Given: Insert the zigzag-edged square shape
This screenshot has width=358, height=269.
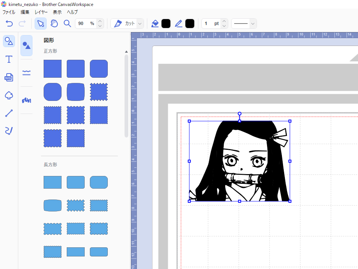Looking at the screenshot, I should coord(98,92).
